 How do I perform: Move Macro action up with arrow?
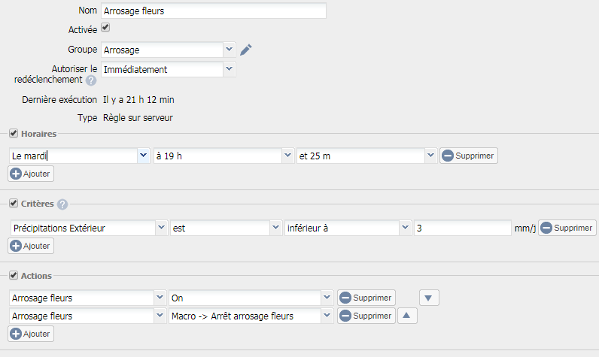(407, 316)
